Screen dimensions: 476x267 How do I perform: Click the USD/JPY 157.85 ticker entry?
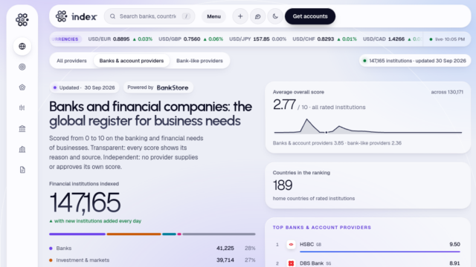pyautogui.click(x=258, y=39)
